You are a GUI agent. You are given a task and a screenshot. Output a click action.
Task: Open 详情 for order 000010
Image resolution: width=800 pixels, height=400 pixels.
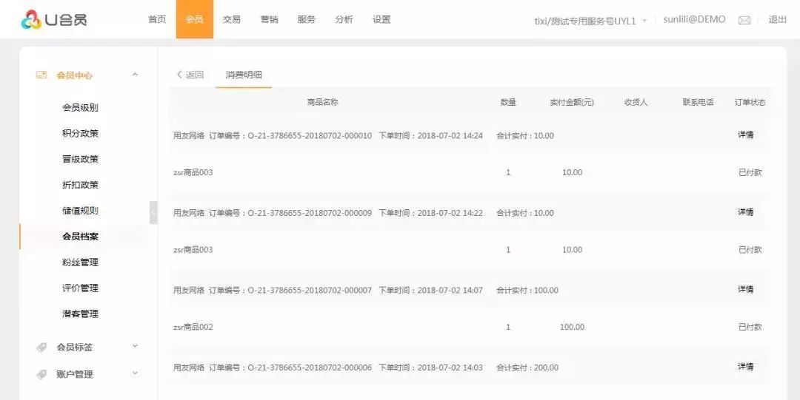tap(745, 135)
